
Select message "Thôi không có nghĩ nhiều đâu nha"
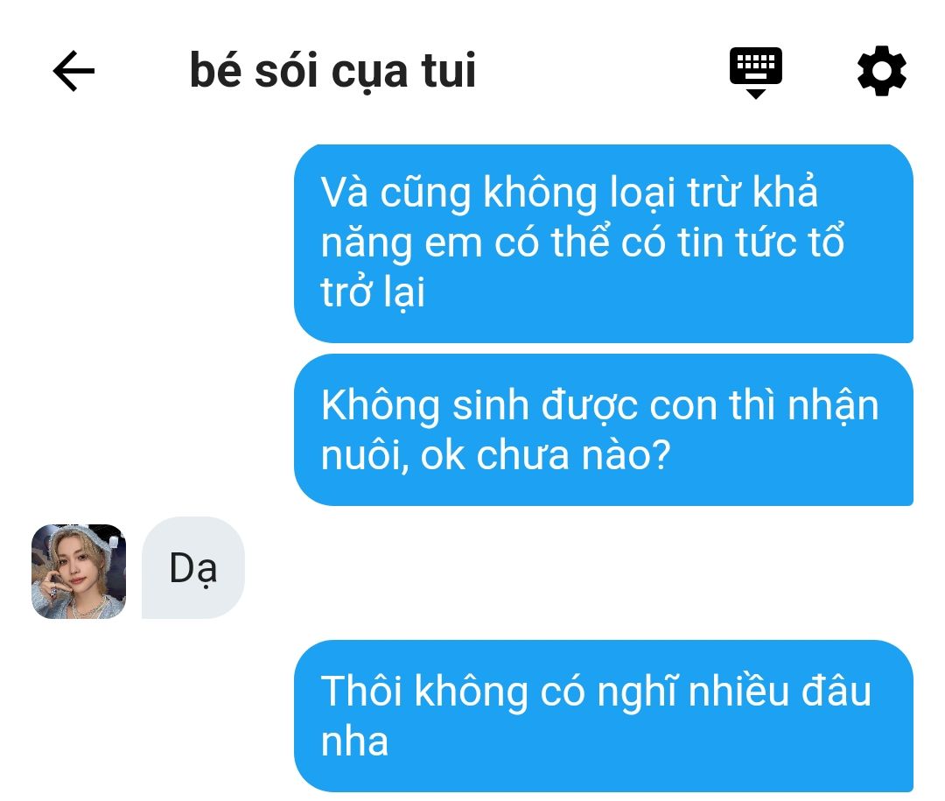tap(604, 715)
